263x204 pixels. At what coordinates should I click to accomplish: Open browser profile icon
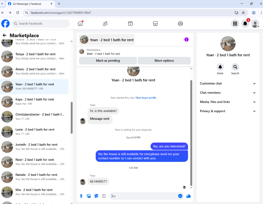[x=254, y=13]
